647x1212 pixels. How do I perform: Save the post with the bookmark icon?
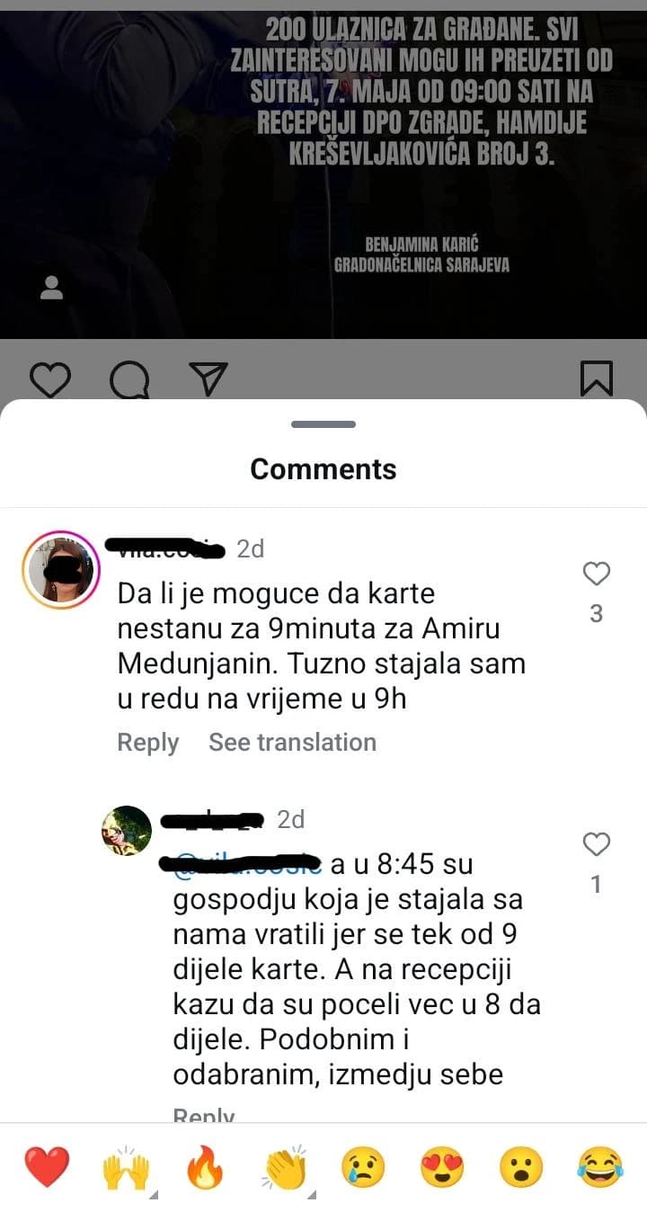pyautogui.click(x=597, y=379)
